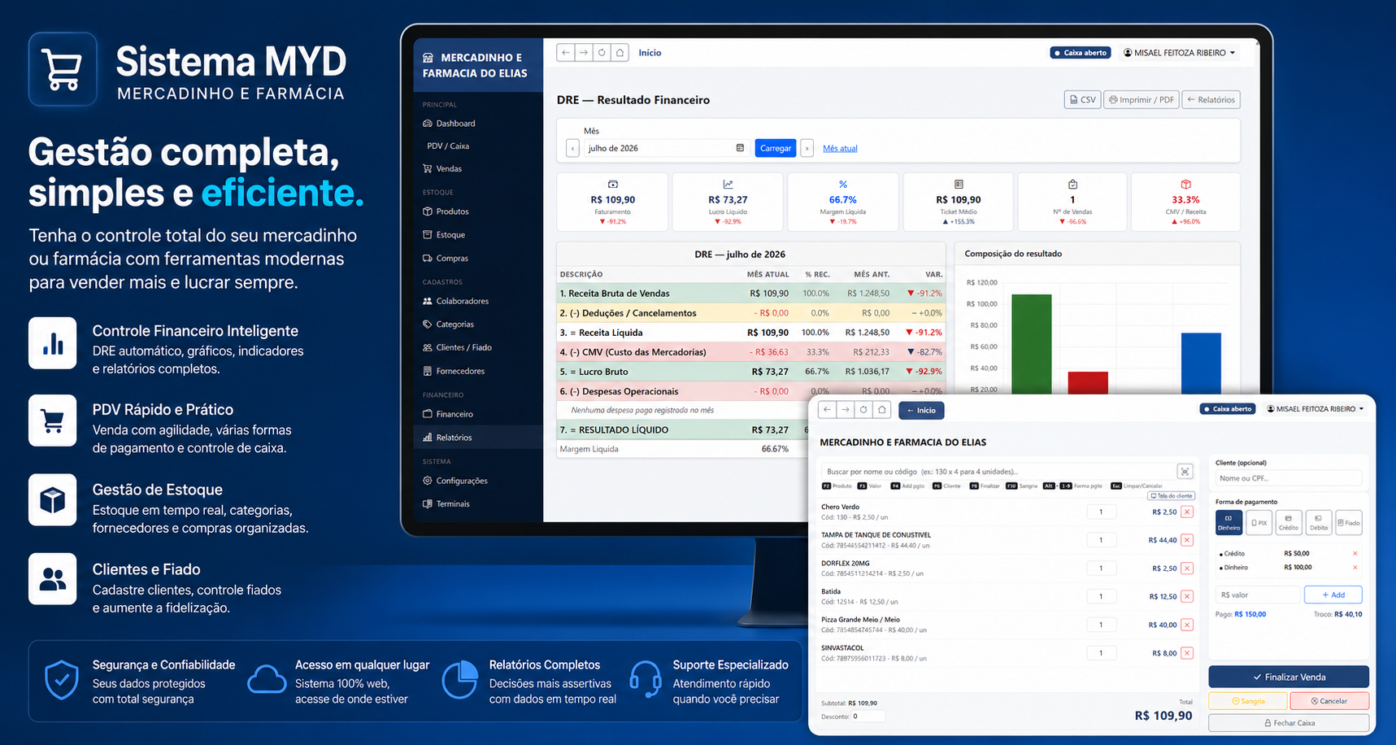Remove SINVASTACOL from the cart
Viewport: 1396px width, 745px height.
coord(1187,653)
